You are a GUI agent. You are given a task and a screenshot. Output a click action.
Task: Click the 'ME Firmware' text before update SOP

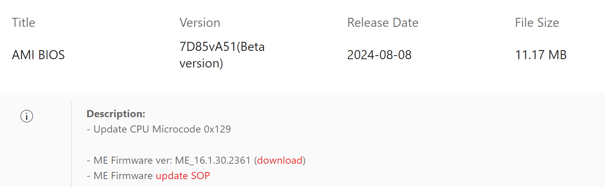coord(123,176)
